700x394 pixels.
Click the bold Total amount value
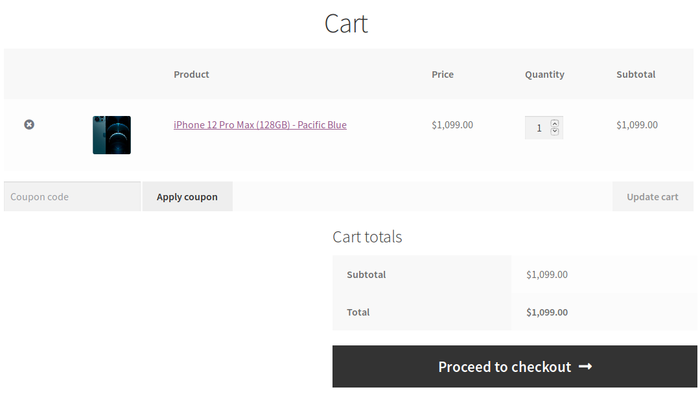point(547,312)
